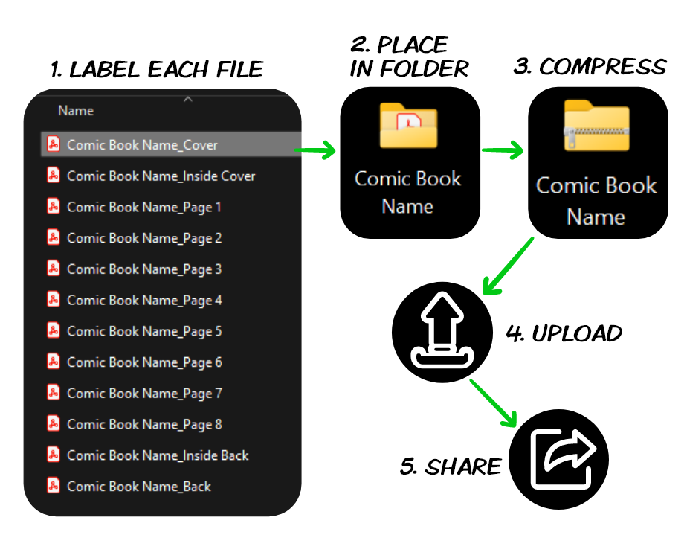Click the PDF icon for Comic Book Name_Page 2
Image resolution: width=687 pixels, height=558 pixels.
(x=54, y=237)
